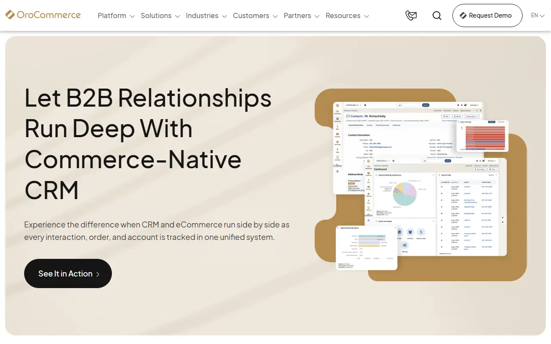Image resolution: width=551 pixels, height=344 pixels.
Task: Open the Solutions menu
Action: (x=156, y=15)
